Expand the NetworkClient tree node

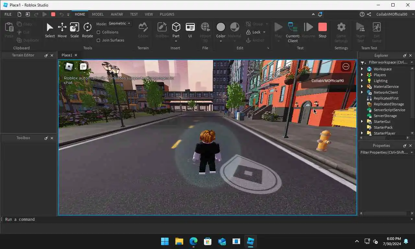pos(362,92)
